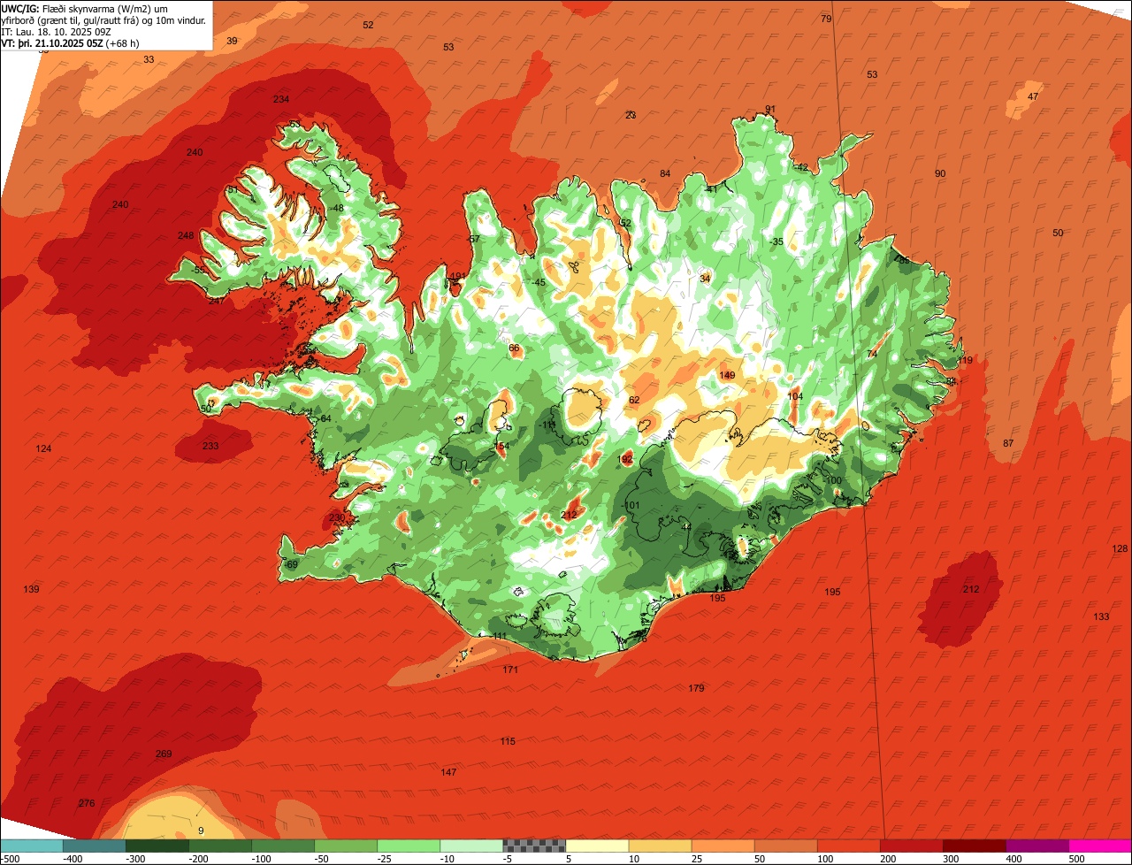The image size is (1132, 865).
Task: Click the map value '234'
Action: click(281, 99)
